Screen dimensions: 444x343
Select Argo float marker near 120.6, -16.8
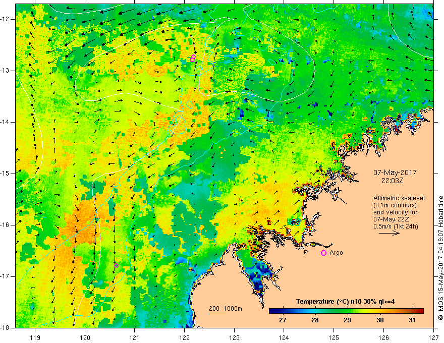click(116, 265)
